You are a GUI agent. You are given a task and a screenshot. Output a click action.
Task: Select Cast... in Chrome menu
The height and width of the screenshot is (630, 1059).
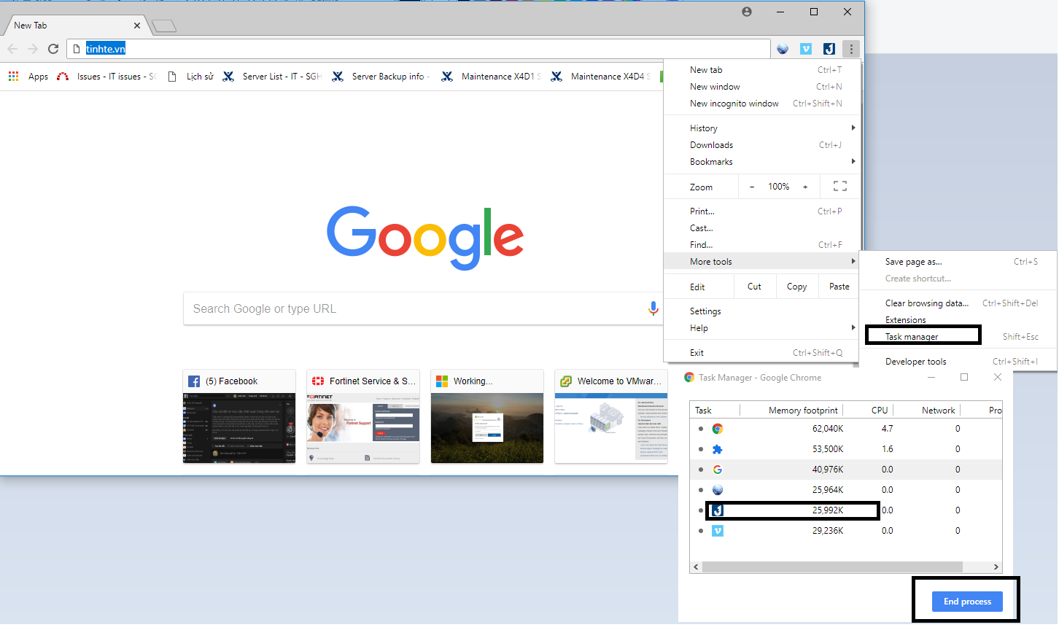[x=762, y=227]
